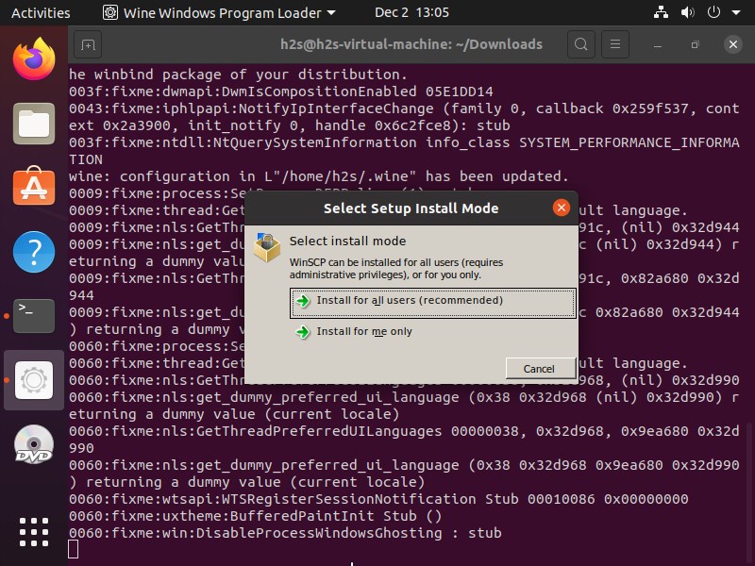Click the green arrow beside Install for all users

303,301
